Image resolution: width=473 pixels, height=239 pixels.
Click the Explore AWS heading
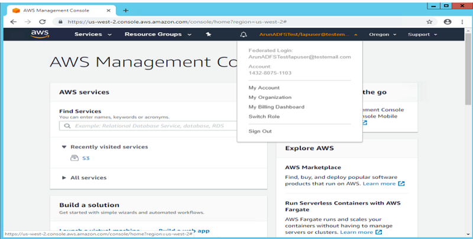(309, 148)
